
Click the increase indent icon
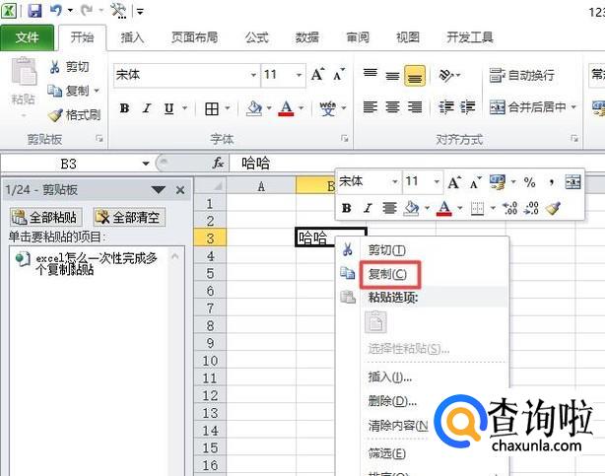pos(468,107)
